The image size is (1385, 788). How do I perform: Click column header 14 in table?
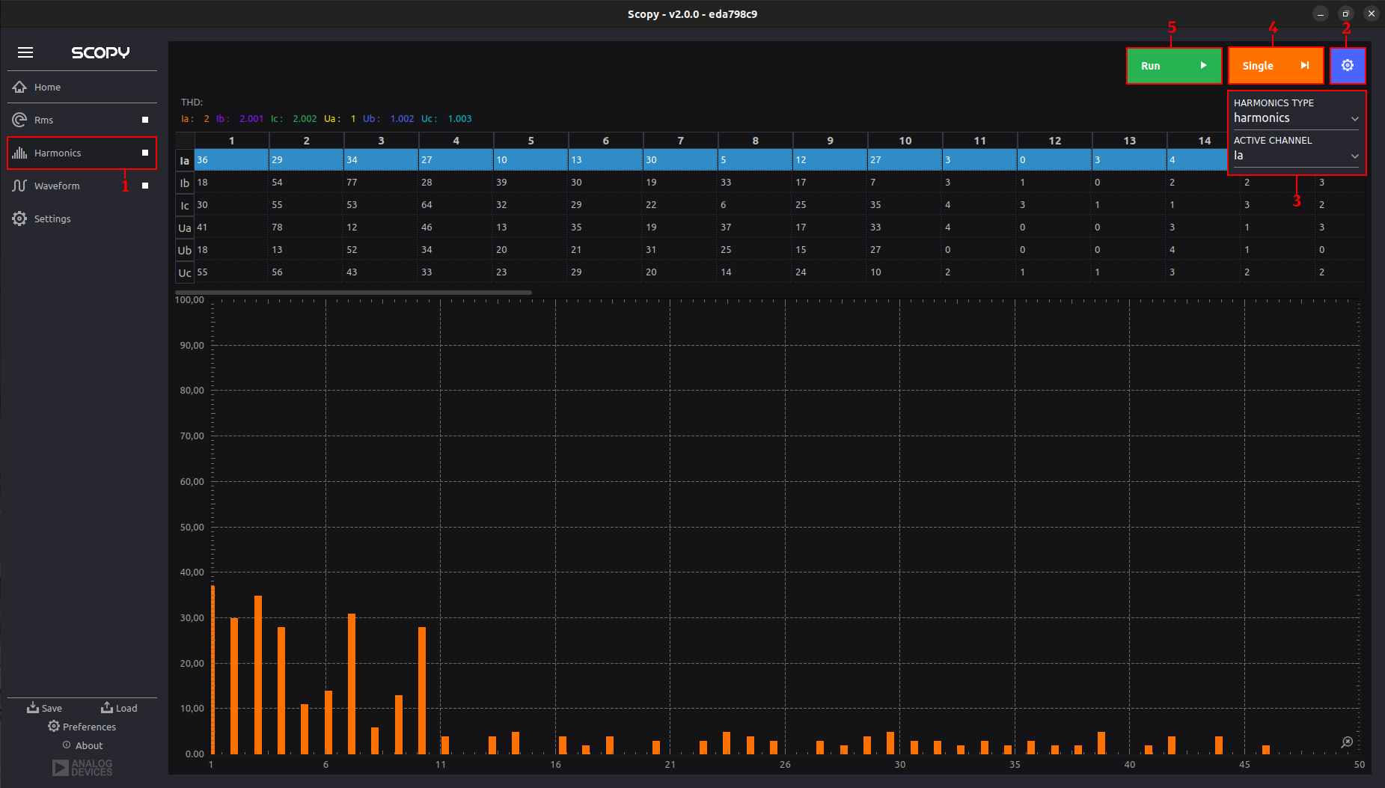click(x=1197, y=141)
